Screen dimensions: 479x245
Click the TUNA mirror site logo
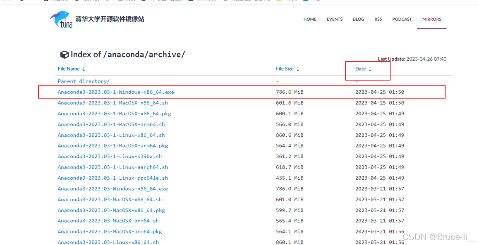(61, 19)
